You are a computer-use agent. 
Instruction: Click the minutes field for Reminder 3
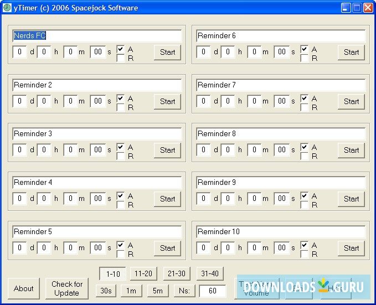[x=70, y=150]
